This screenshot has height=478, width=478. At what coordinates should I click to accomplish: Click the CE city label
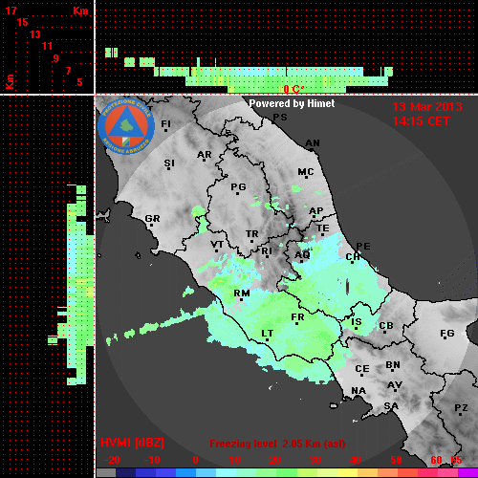pyautogui.click(x=362, y=369)
